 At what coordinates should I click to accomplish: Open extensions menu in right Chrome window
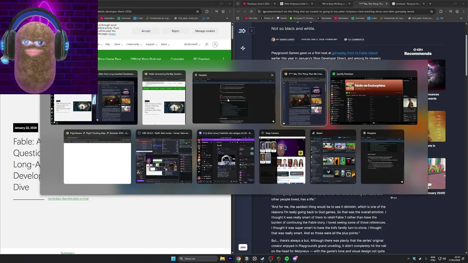pos(441,11)
